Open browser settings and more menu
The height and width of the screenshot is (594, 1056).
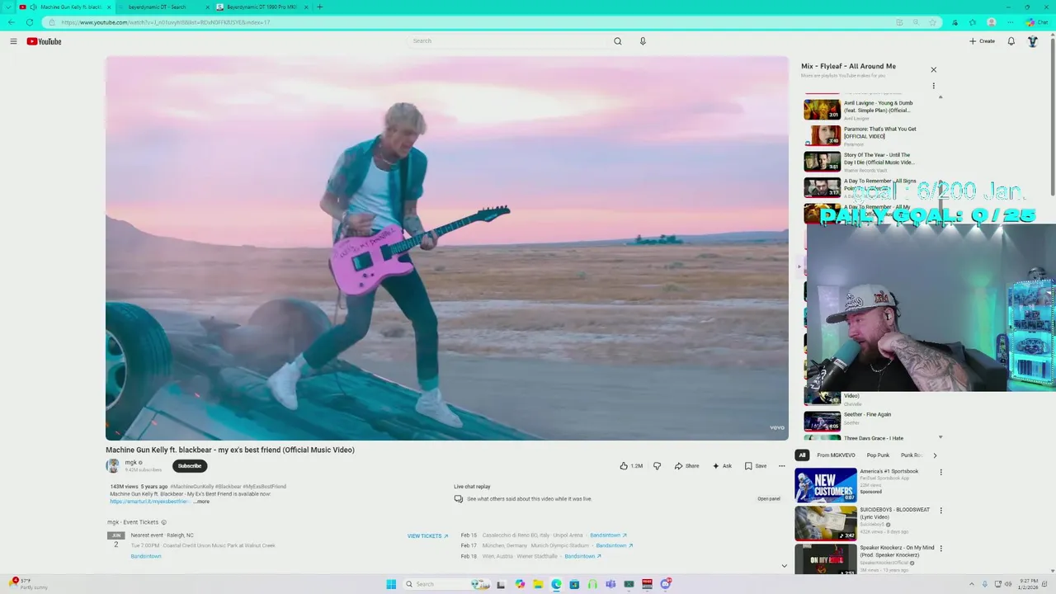[x=1011, y=22]
